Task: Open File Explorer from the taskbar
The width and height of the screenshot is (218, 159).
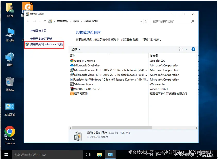Action: coord(99,155)
